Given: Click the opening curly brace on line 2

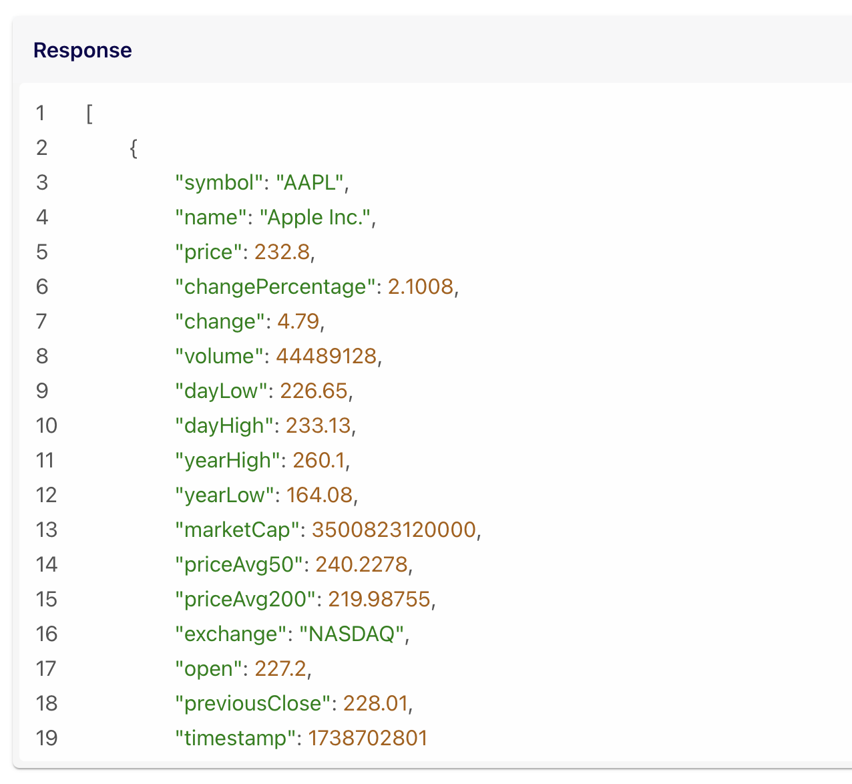Looking at the screenshot, I should tap(134, 148).
